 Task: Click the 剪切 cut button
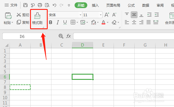[23, 15]
